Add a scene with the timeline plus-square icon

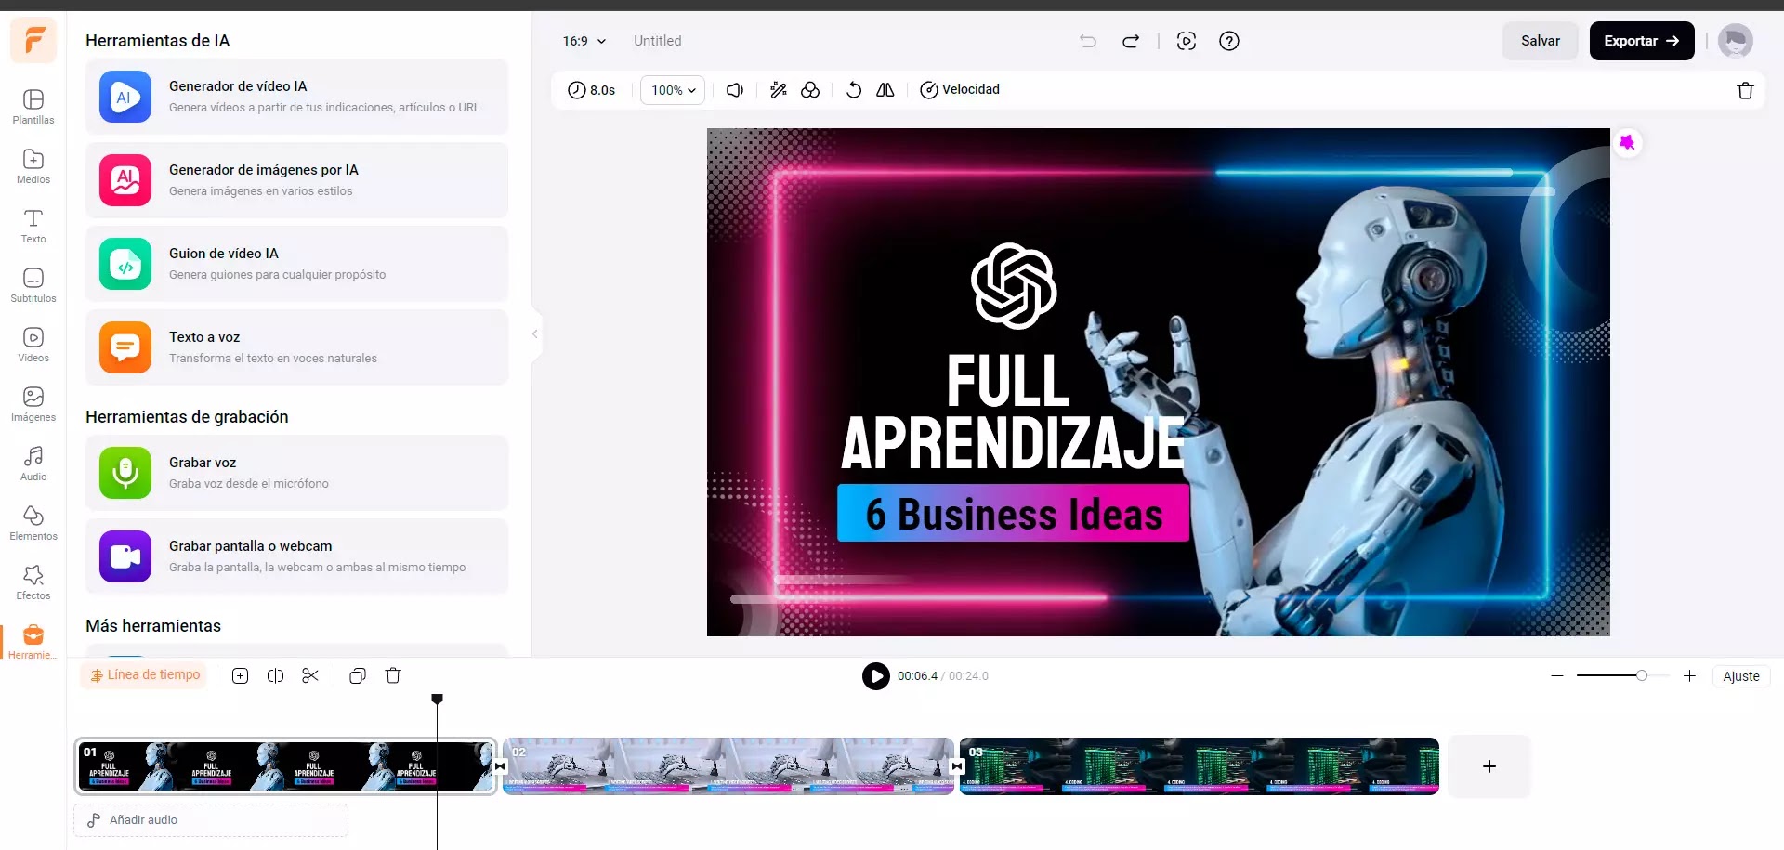(x=240, y=676)
